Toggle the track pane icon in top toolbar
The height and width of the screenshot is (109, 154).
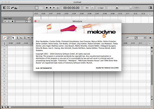[5, 8]
